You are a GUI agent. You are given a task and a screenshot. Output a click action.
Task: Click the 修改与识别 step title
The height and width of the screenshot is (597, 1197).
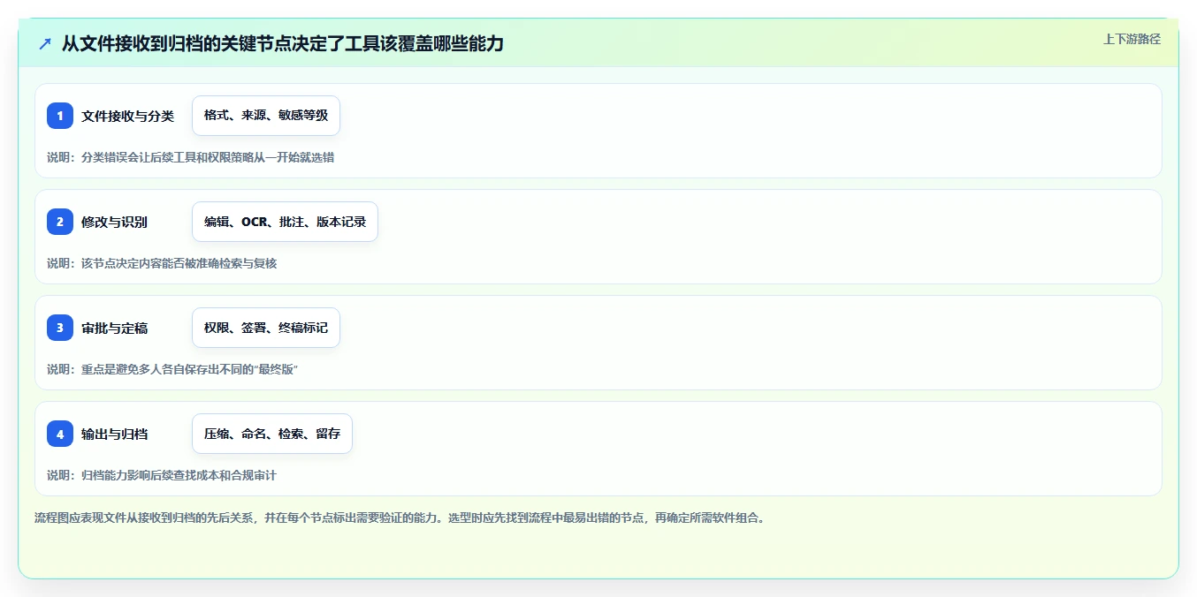coord(114,222)
